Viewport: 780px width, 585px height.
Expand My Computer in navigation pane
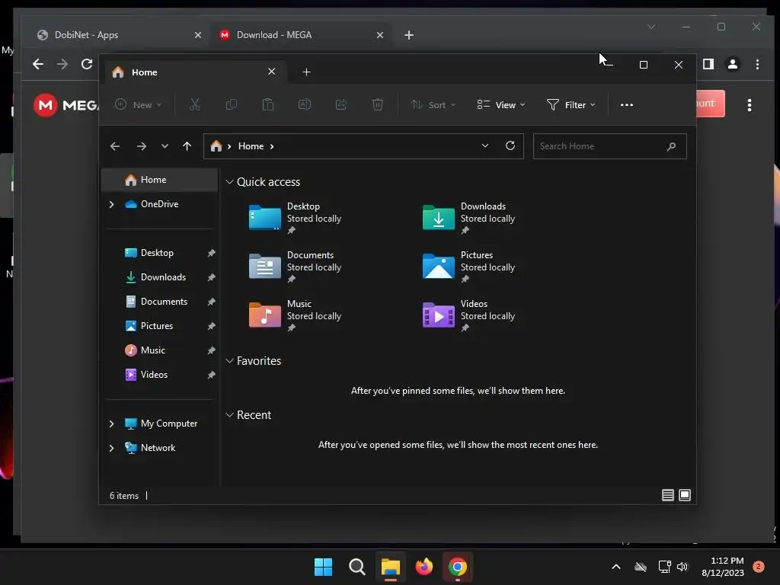click(x=111, y=424)
